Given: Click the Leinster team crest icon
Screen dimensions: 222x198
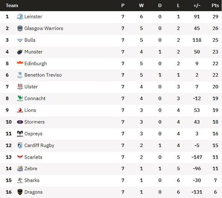Looking at the screenshot, I should click(x=20, y=17).
